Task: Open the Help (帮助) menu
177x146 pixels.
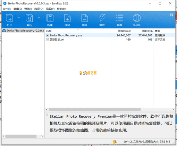Action: tap(61, 9)
